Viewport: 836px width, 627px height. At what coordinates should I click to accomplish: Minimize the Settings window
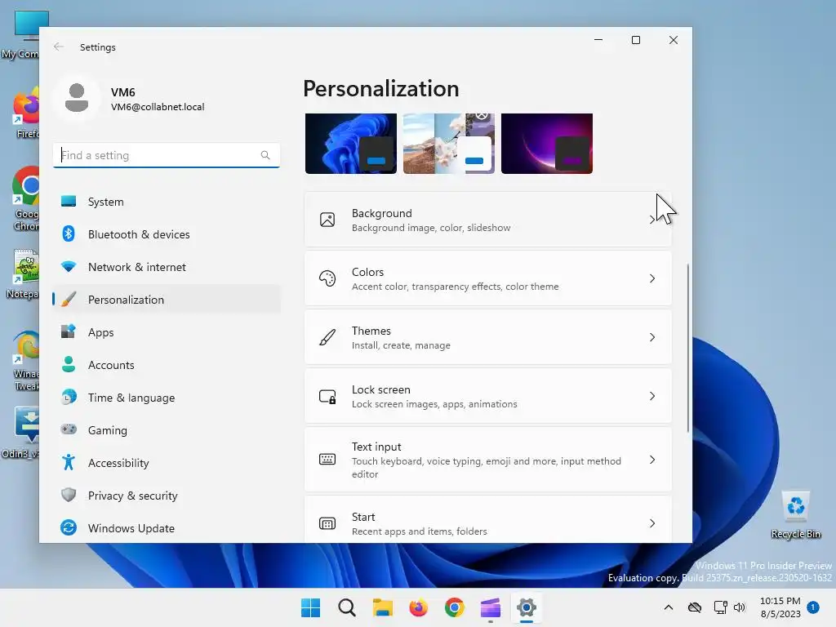tap(598, 40)
